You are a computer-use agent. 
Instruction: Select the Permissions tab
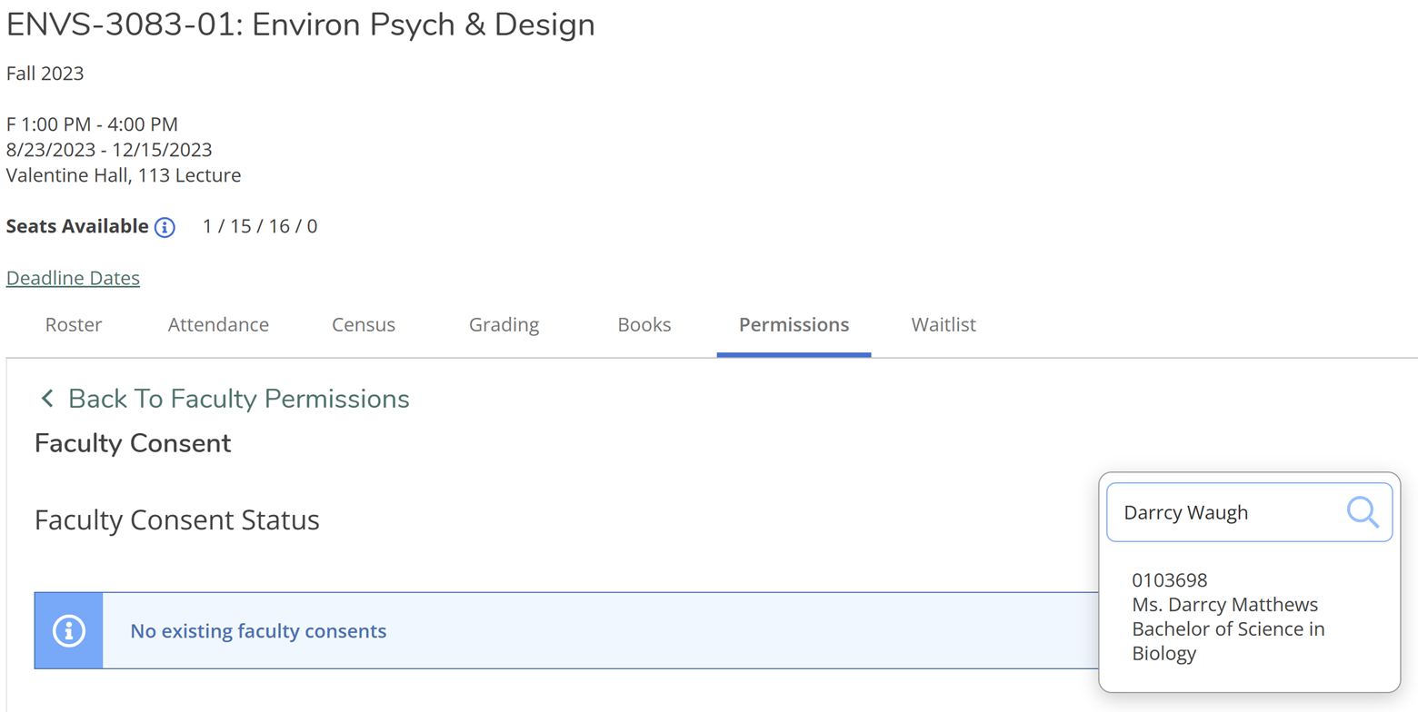(x=794, y=325)
